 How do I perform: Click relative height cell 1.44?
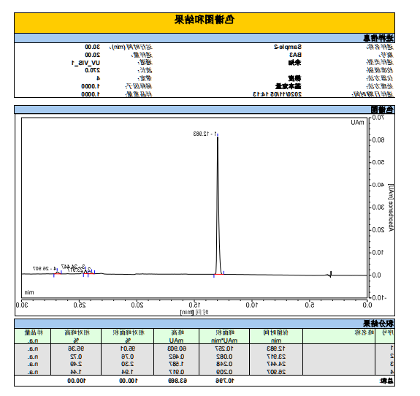point(76,372)
